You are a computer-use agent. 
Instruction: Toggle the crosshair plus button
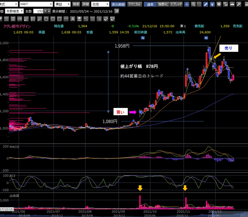coord(187,4)
